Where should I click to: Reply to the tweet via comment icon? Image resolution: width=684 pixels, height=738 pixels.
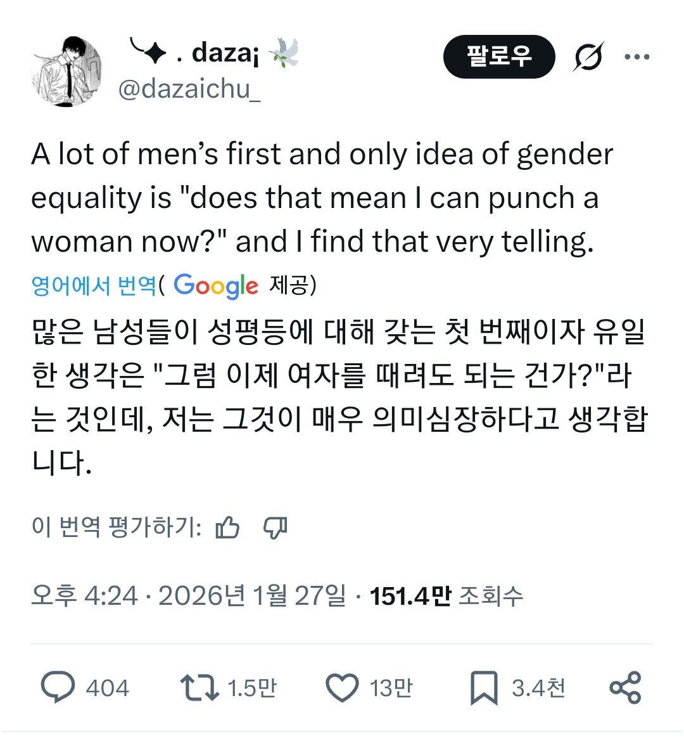58,688
